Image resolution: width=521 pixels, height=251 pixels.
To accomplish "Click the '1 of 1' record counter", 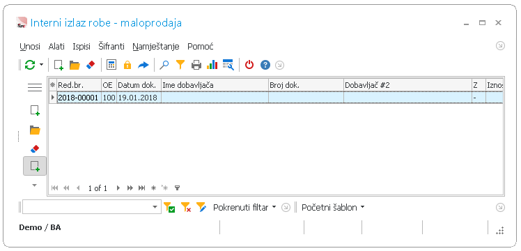I will (98, 188).
